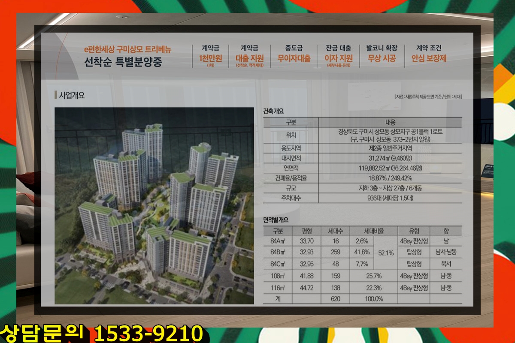Screen dimensions: 515x343
Task: Click the '연면적' row label
Action: [291, 168]
